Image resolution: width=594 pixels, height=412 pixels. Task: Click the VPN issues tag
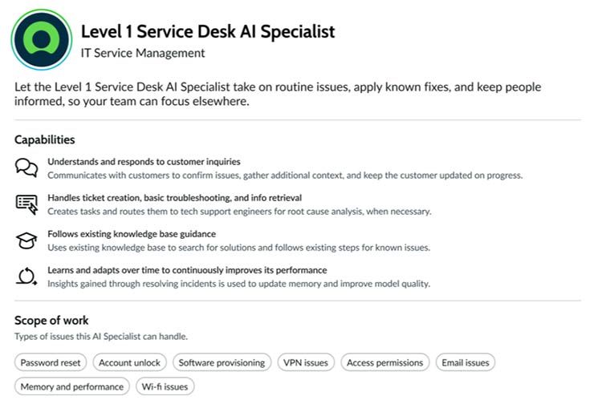pos(306,362)
